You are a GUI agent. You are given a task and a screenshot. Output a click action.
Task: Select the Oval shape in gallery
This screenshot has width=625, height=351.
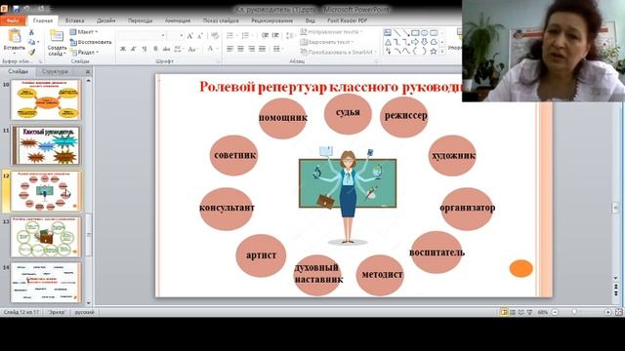coord(424,33)
